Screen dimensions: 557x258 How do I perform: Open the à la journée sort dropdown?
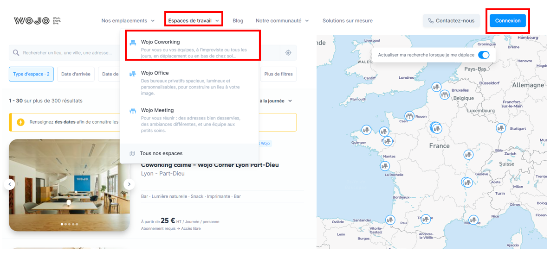tap(276, 101)
